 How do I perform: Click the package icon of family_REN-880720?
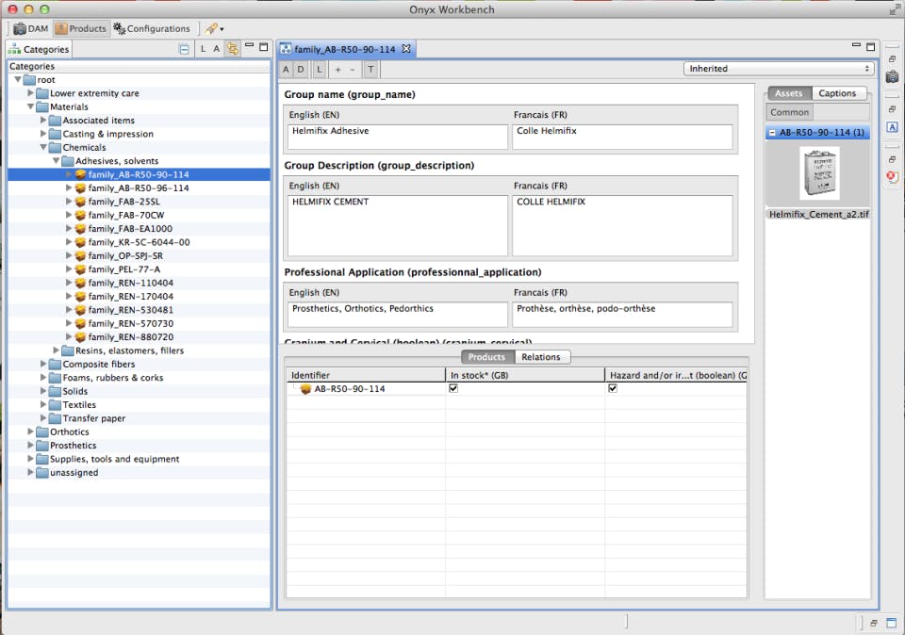[80, 337]
